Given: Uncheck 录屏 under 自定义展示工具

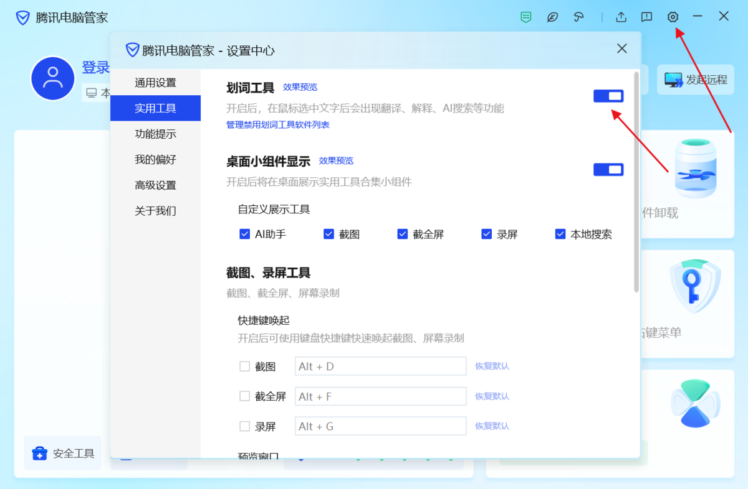Looking at the screenshot, I should 487,234.
